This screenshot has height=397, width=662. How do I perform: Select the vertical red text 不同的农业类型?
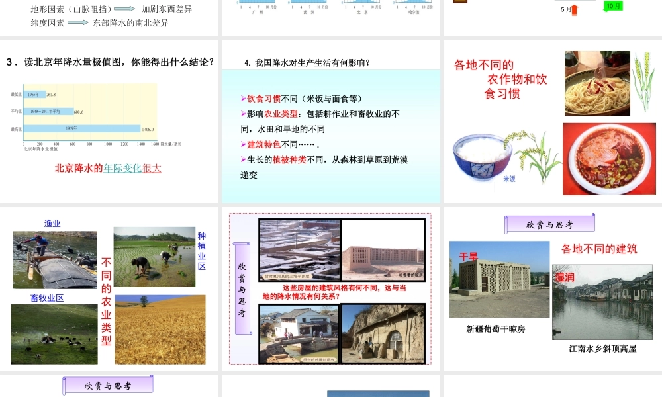tap(107, 302)
